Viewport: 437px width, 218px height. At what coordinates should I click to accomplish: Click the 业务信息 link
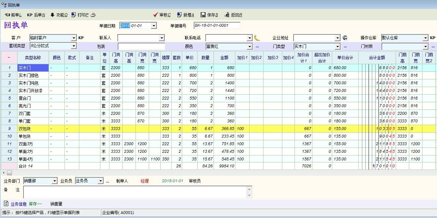coord(19,204)
